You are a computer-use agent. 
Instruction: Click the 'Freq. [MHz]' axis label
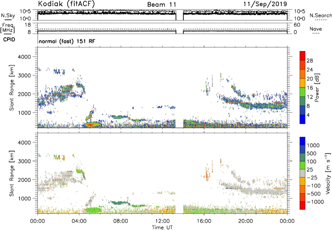coord(7,28)
